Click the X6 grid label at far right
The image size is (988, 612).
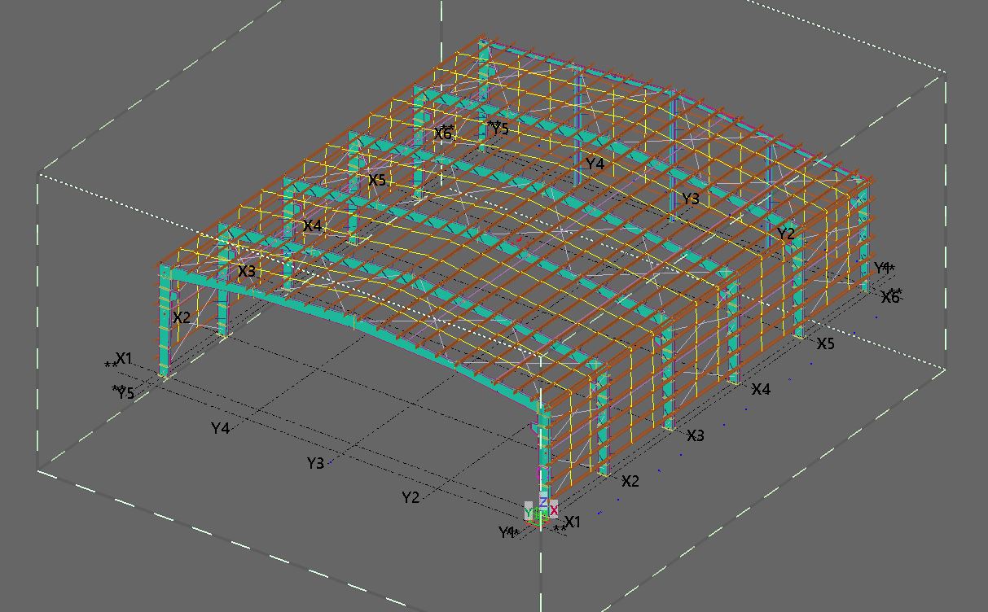(x=890, y=297)
